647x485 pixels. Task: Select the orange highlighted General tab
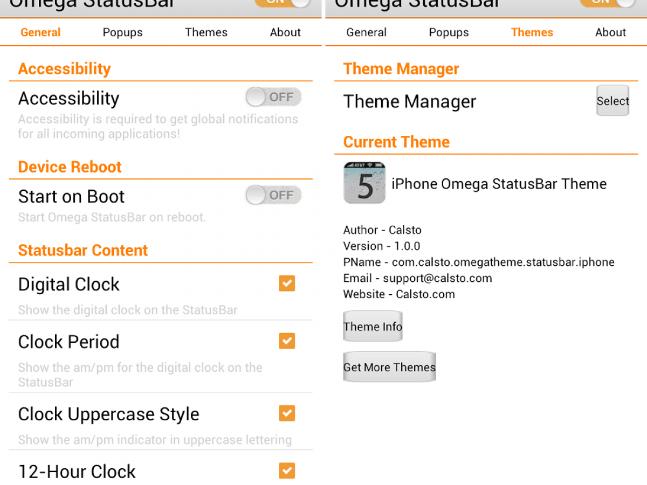pos(40,32)
